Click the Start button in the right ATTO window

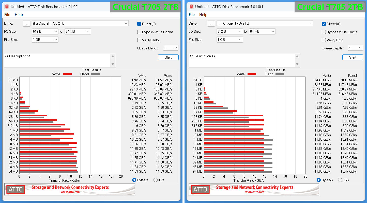point(353,57)
